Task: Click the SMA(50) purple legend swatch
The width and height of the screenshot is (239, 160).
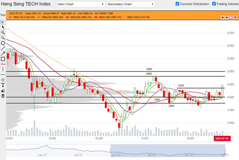Action: [x=67, y=17]
